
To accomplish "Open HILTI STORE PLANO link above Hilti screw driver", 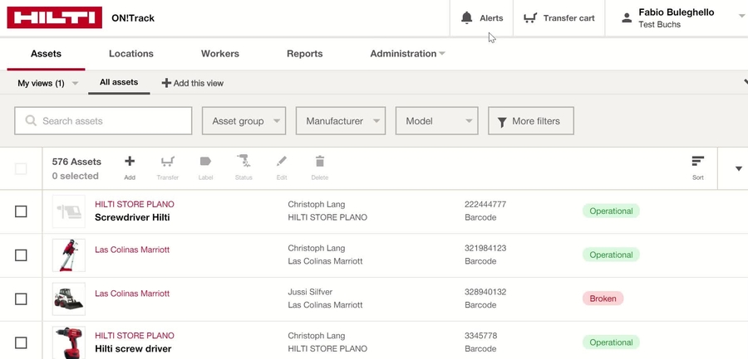I will click(x=135, y=336).
